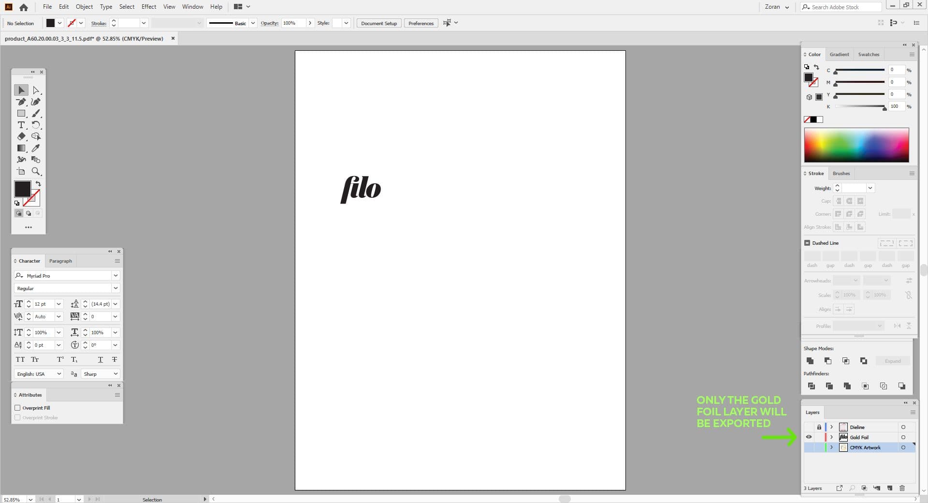
Task: Select the Type tool
Action: [21, 125]
